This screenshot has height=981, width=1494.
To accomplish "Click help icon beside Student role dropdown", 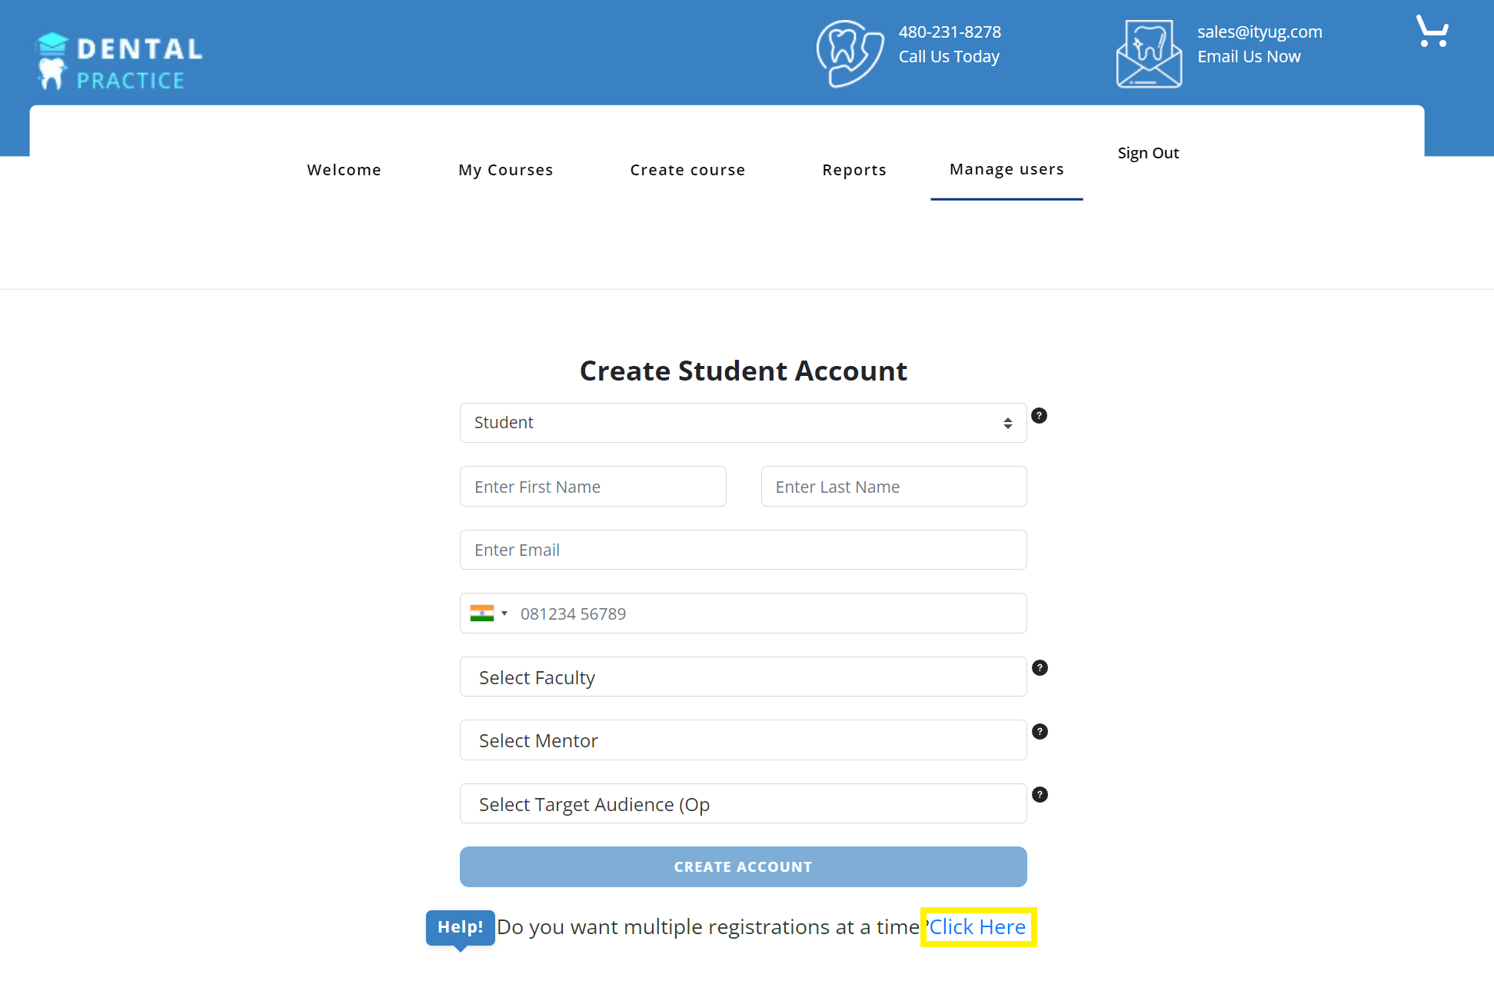I will [1039, 416].
